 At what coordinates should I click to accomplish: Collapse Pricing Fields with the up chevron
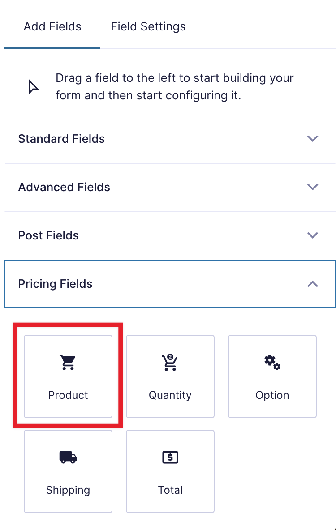[x=313, y=284]
